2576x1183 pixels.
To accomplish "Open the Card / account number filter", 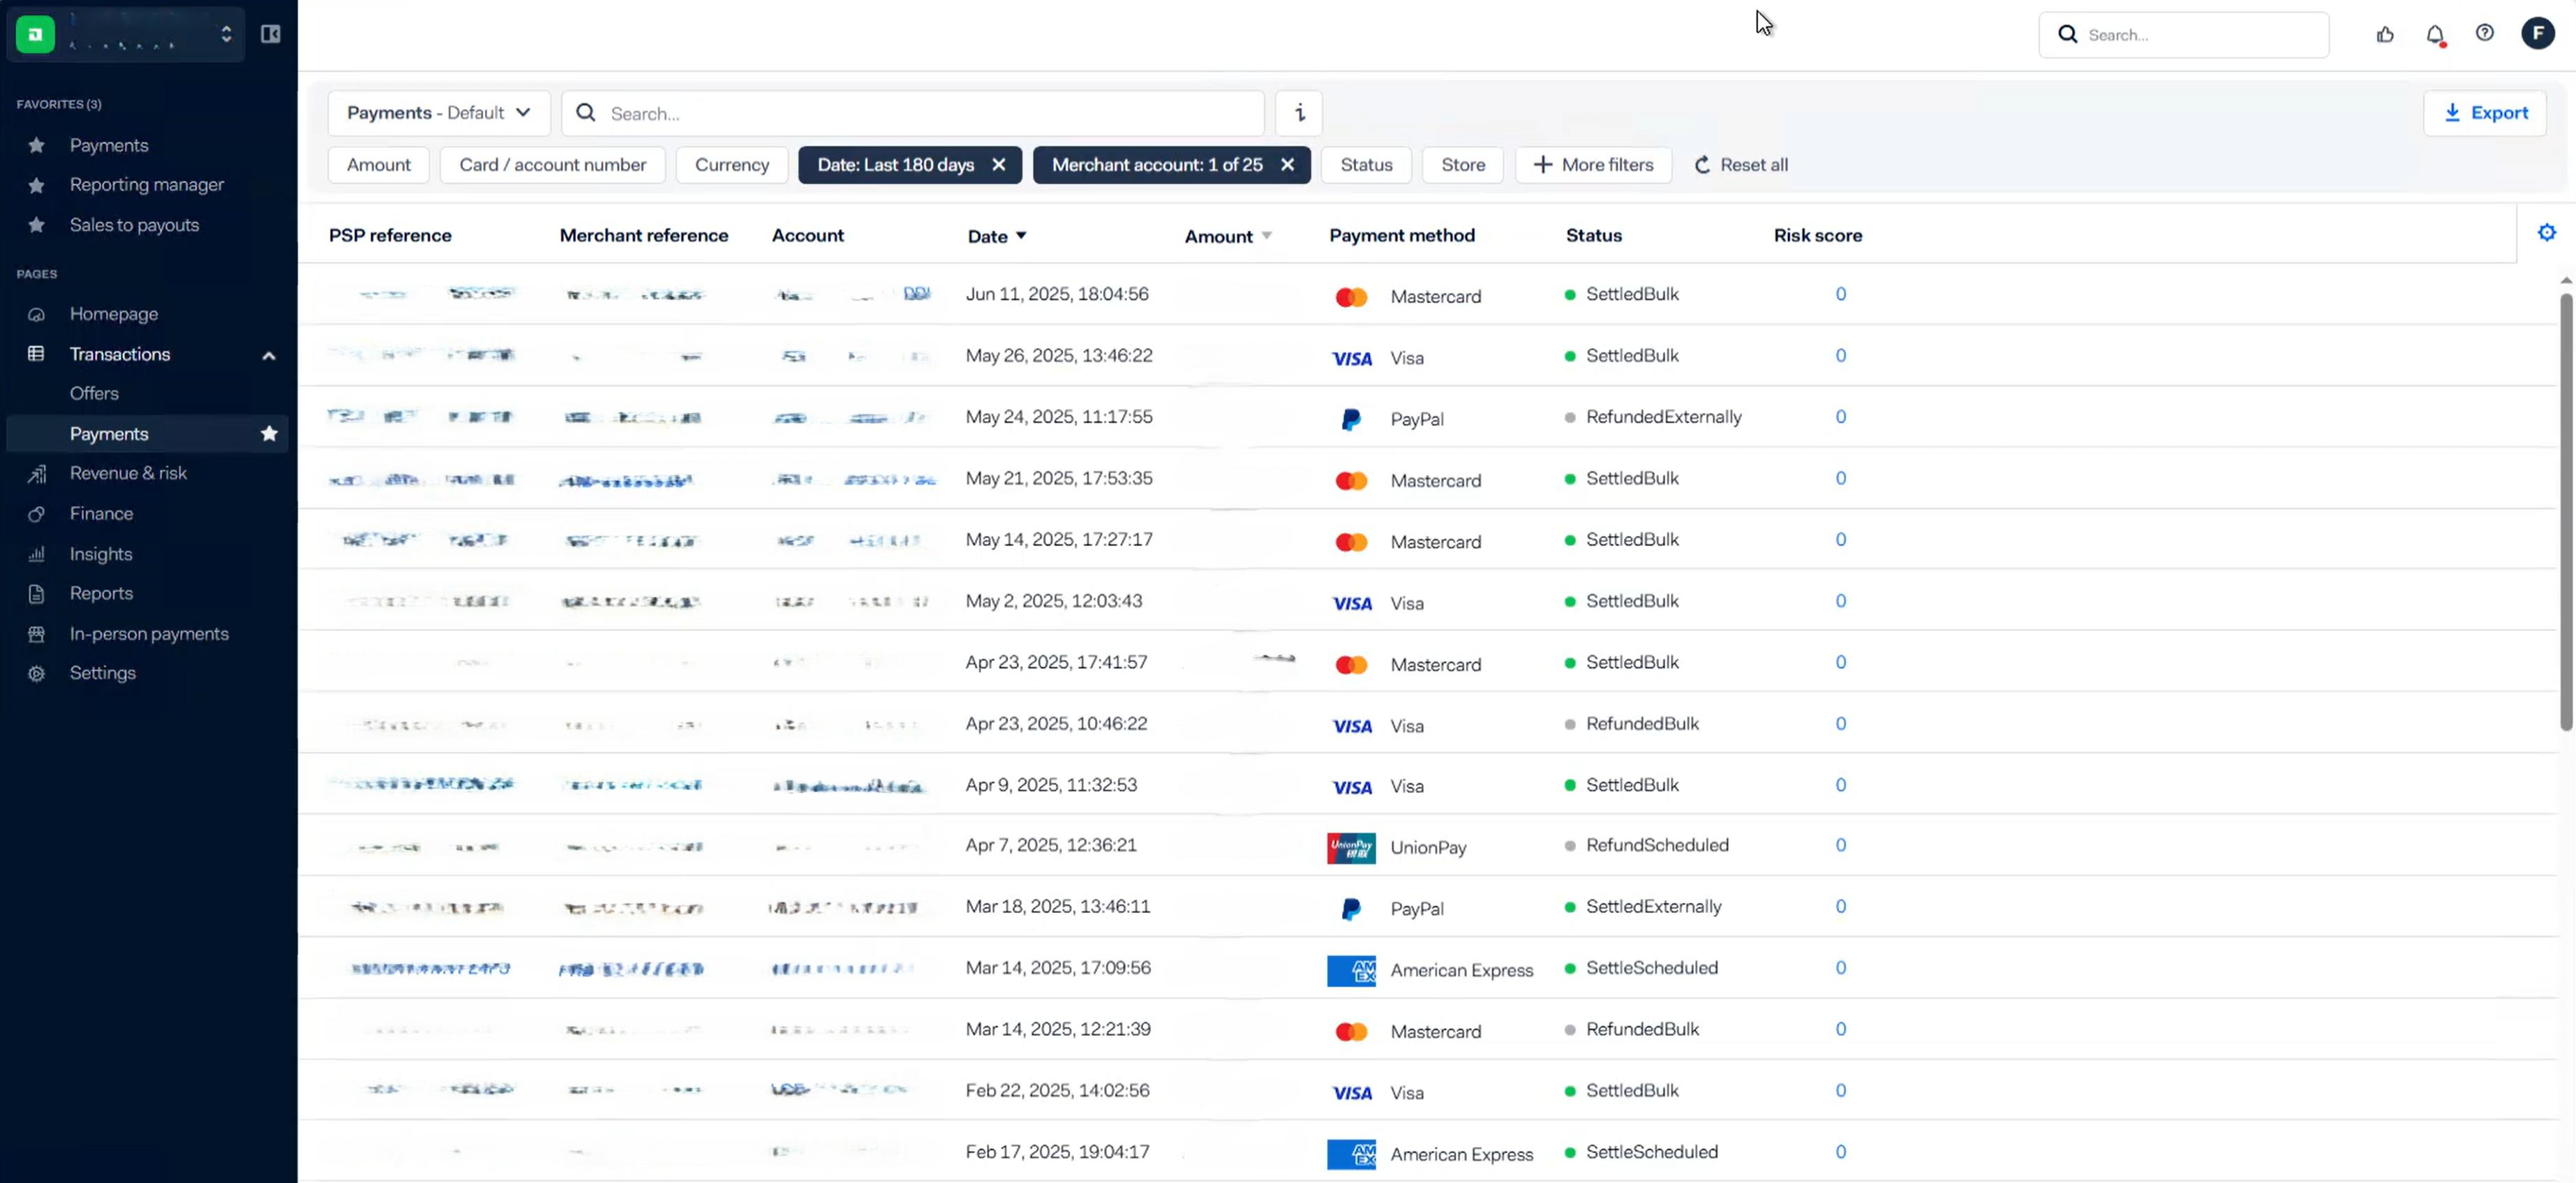I will 553,165.
